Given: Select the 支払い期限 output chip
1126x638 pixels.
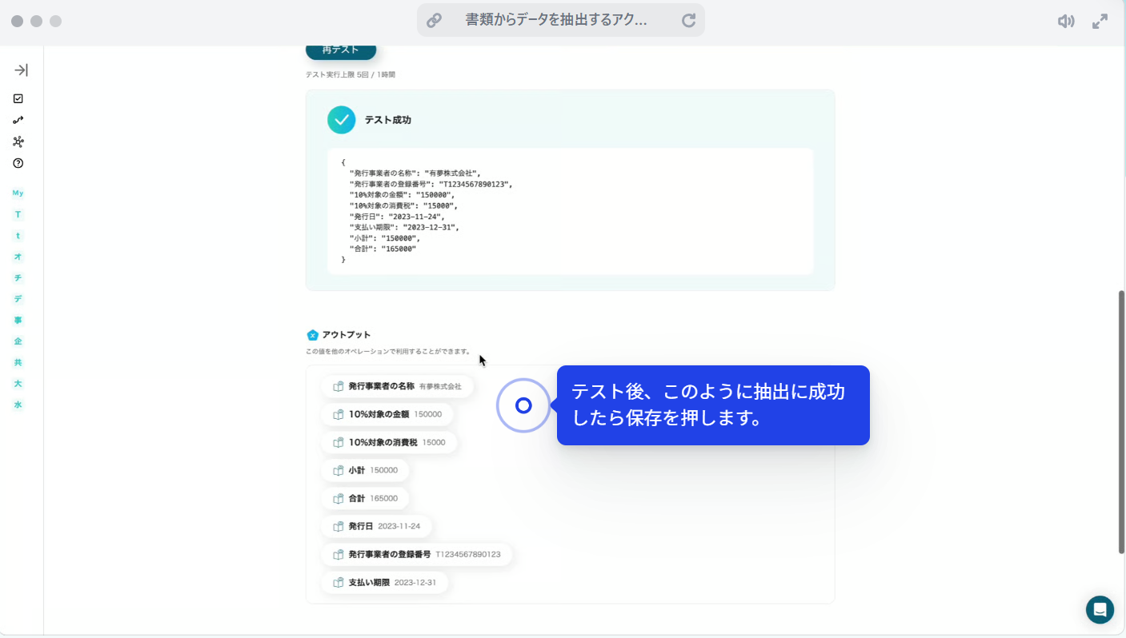Looking at the screenshot, I should coord(384,582).
